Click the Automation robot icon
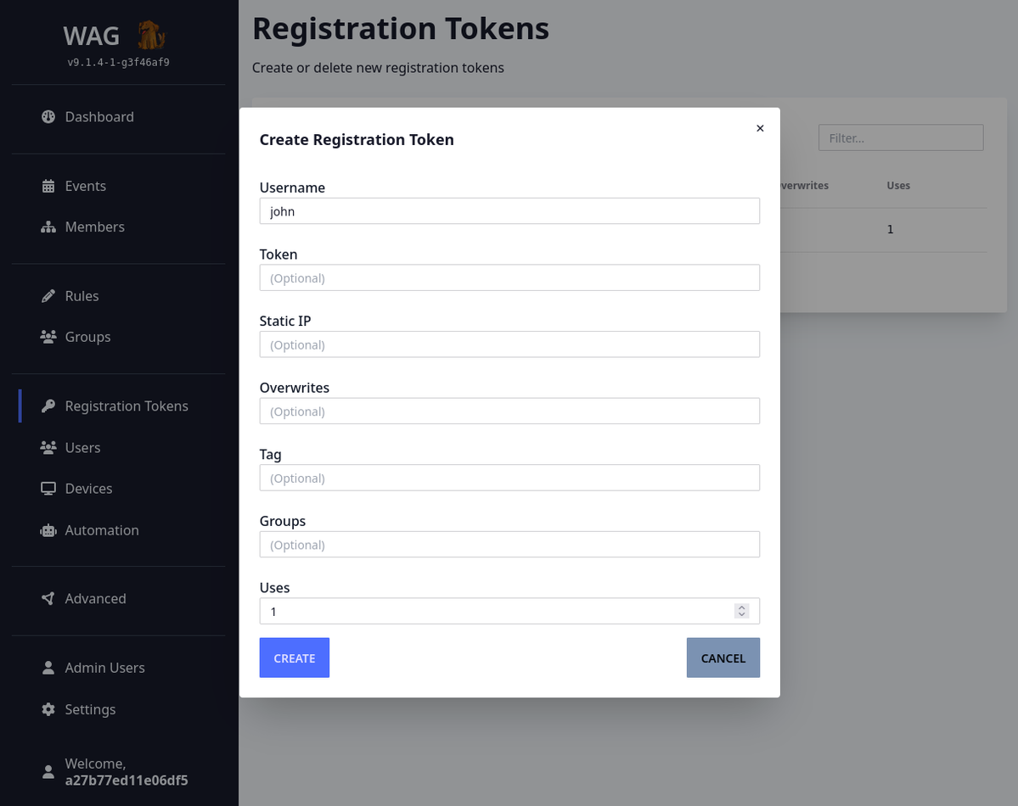 (x=48, y=530)
